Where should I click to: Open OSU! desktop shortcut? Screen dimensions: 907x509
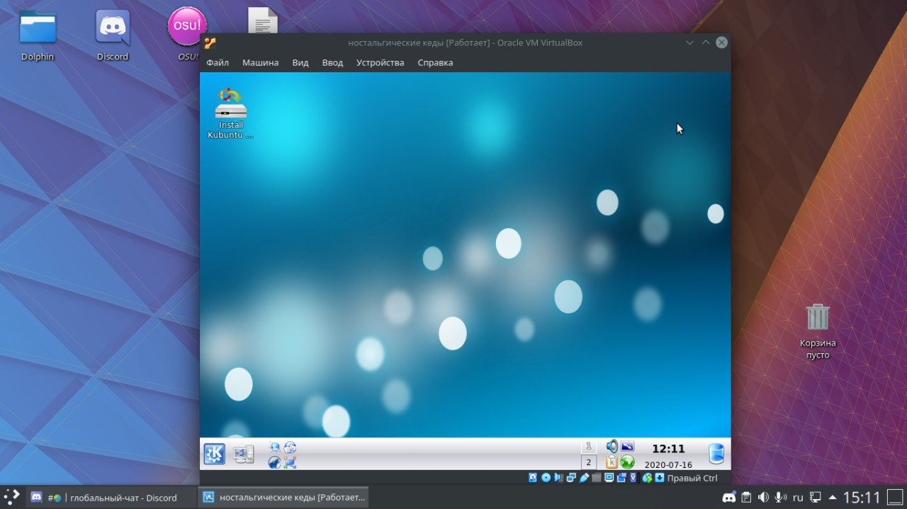187,34
